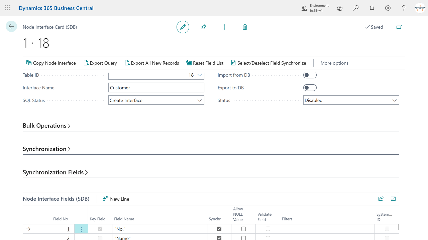This screenshot has height=240, width=428.
Task: Click Allow NULL Value column header
Action: [x=238, y=214]
